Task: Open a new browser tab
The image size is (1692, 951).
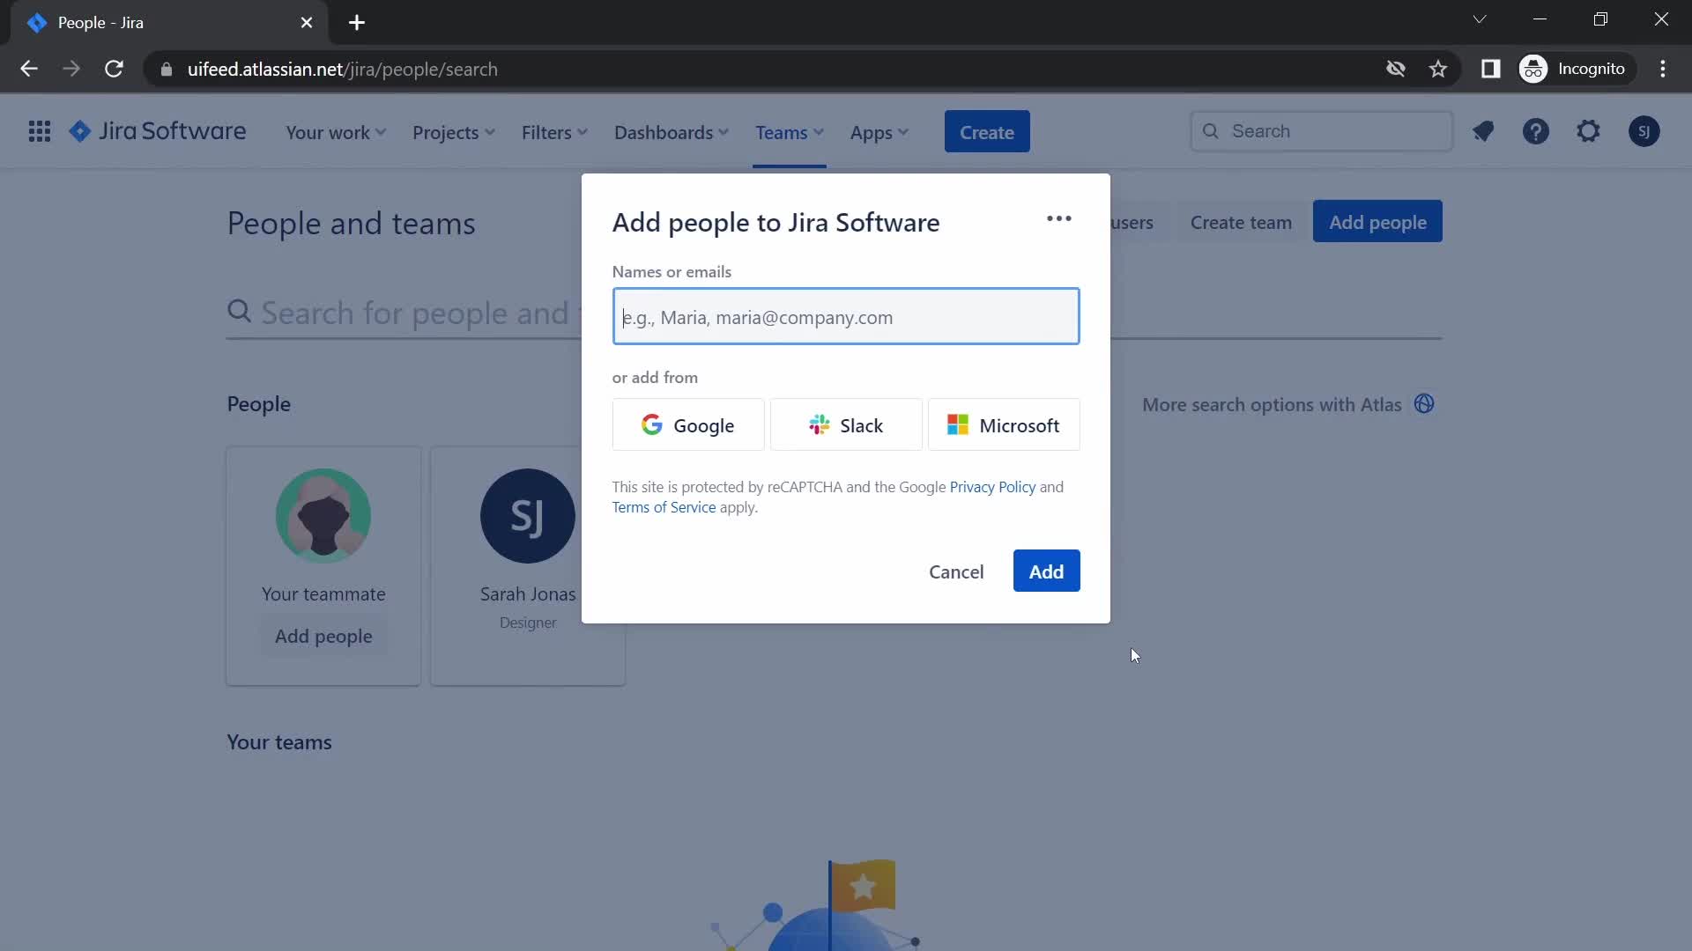Action: [357, 23]
